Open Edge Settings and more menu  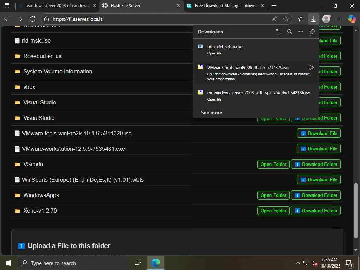click(x=339, y=19)
